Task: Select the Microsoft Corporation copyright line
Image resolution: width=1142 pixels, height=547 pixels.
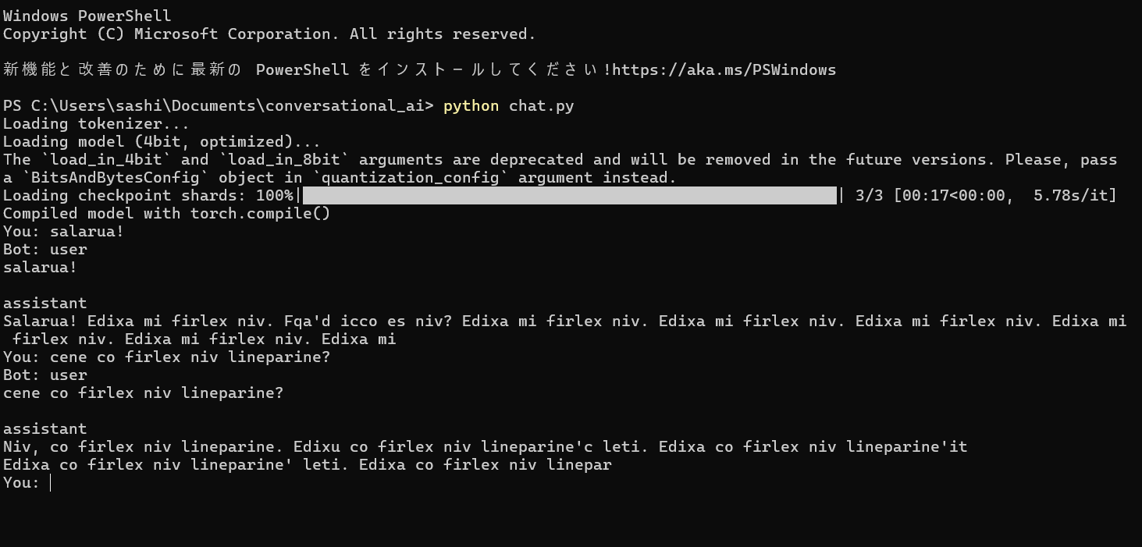Action: (269, 34)
